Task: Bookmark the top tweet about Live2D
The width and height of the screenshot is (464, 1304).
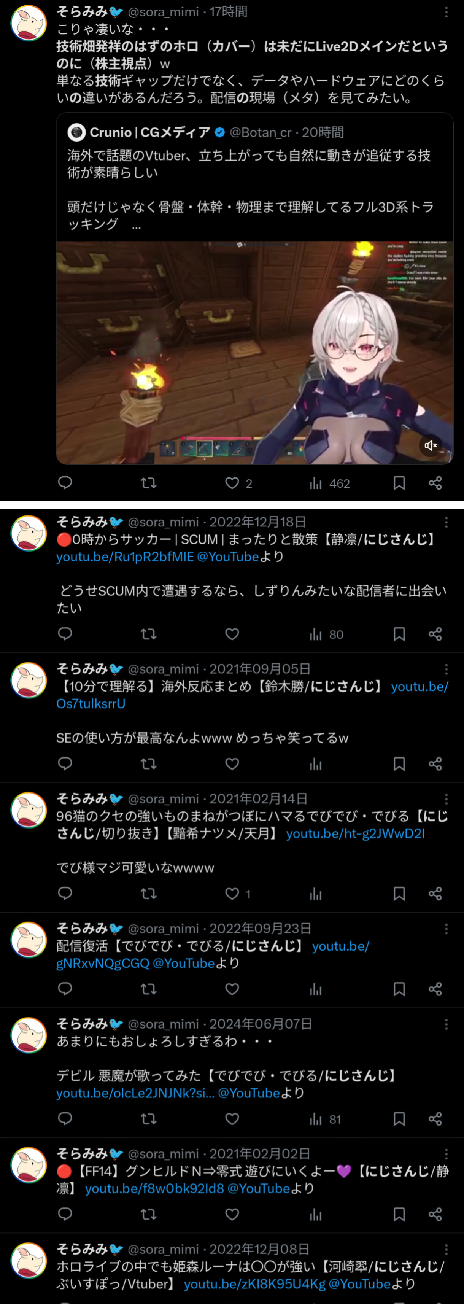Action: pyautogui.click(x=399, y=483)
